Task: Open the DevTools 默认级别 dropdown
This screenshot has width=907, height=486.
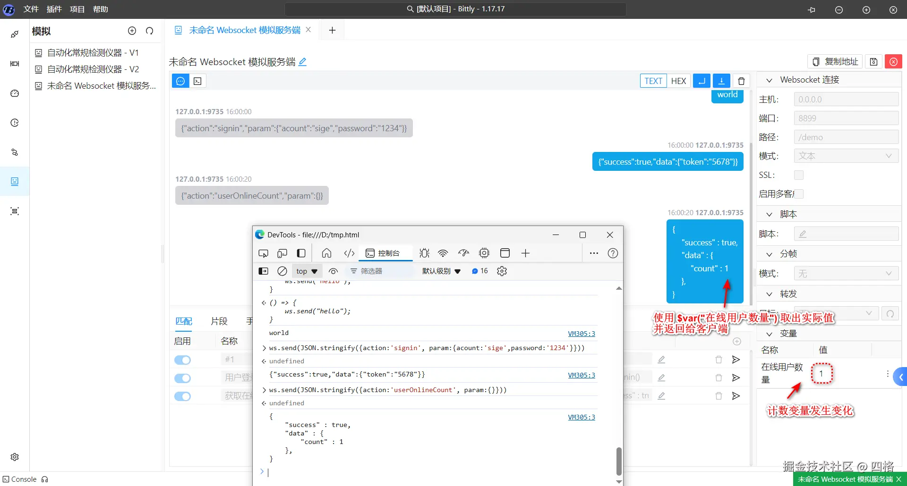Action: tap(441, 271)
